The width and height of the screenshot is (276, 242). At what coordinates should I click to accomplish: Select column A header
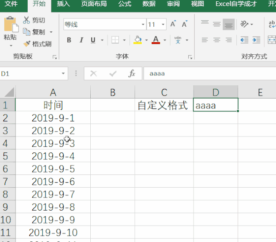[53, 92]
